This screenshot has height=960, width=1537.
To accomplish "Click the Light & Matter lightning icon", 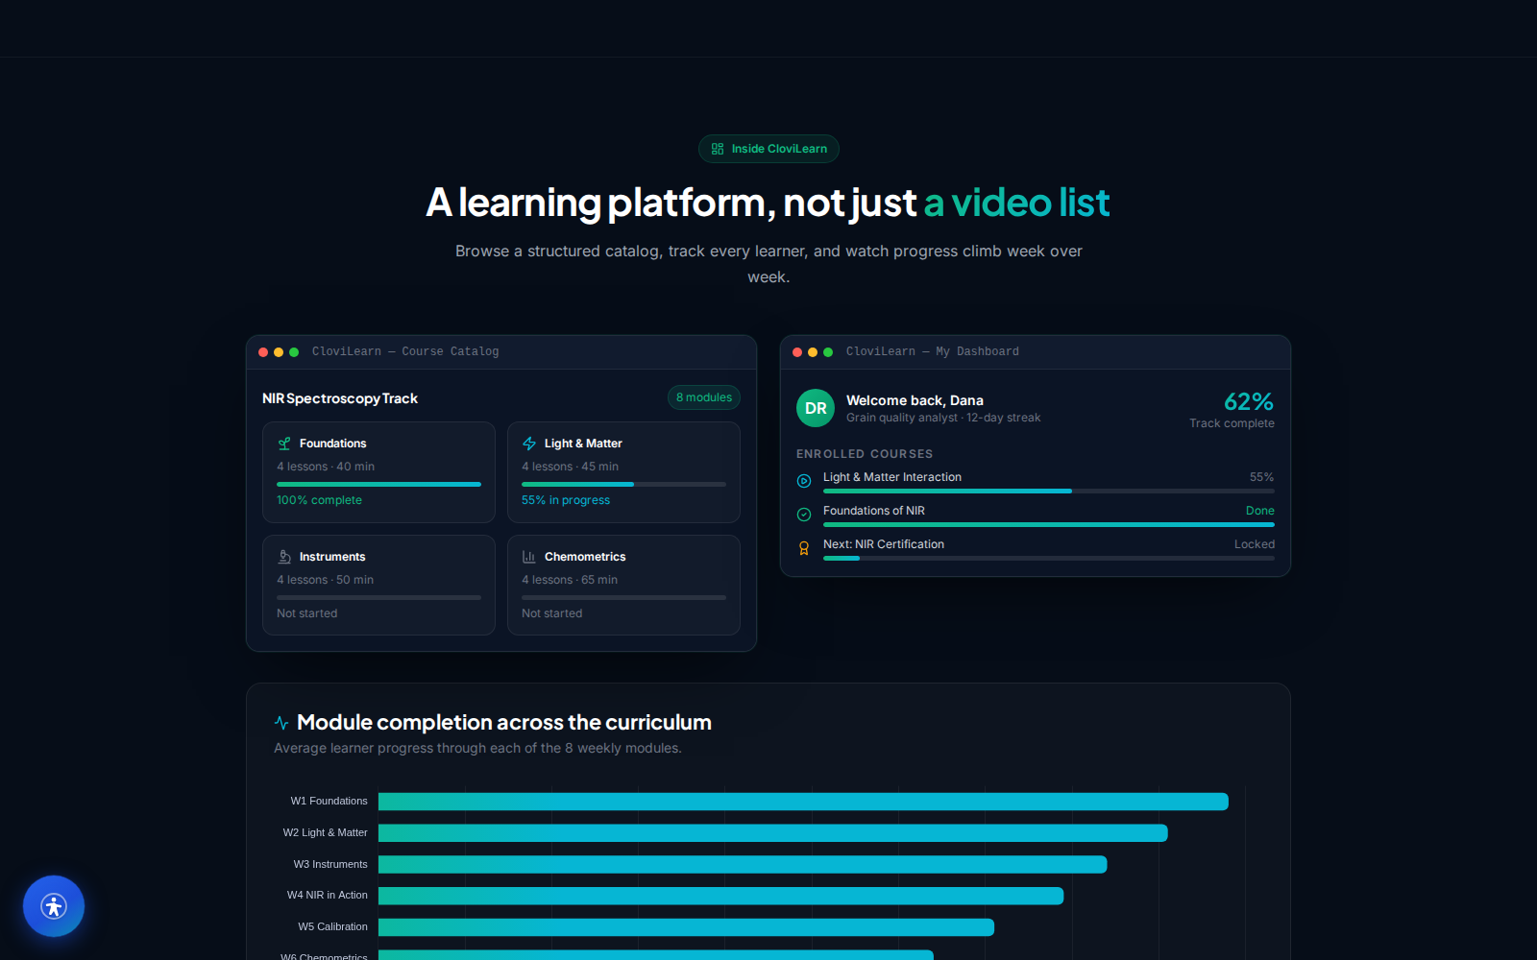I will pyautogui.click(x=529, y=444).
